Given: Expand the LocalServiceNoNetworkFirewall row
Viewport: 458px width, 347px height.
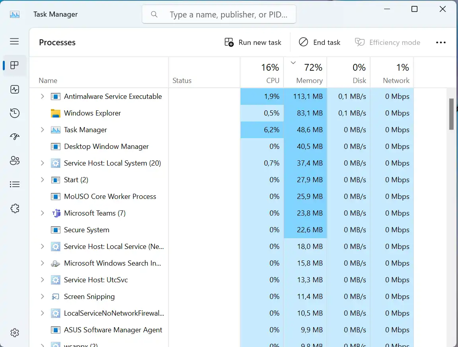Looking at the screenshot, I should [x=43, y=313].
